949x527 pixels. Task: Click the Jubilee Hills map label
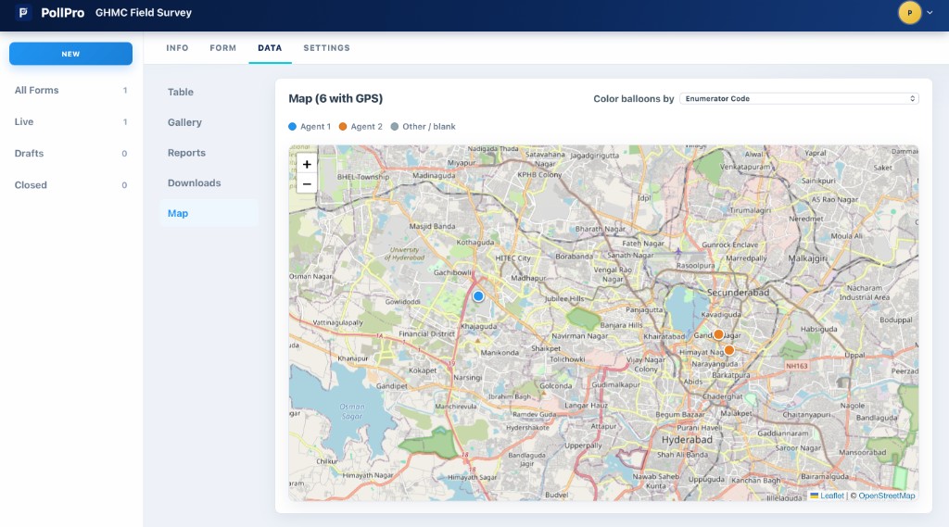pyautogui.click(x=564, y=298)
